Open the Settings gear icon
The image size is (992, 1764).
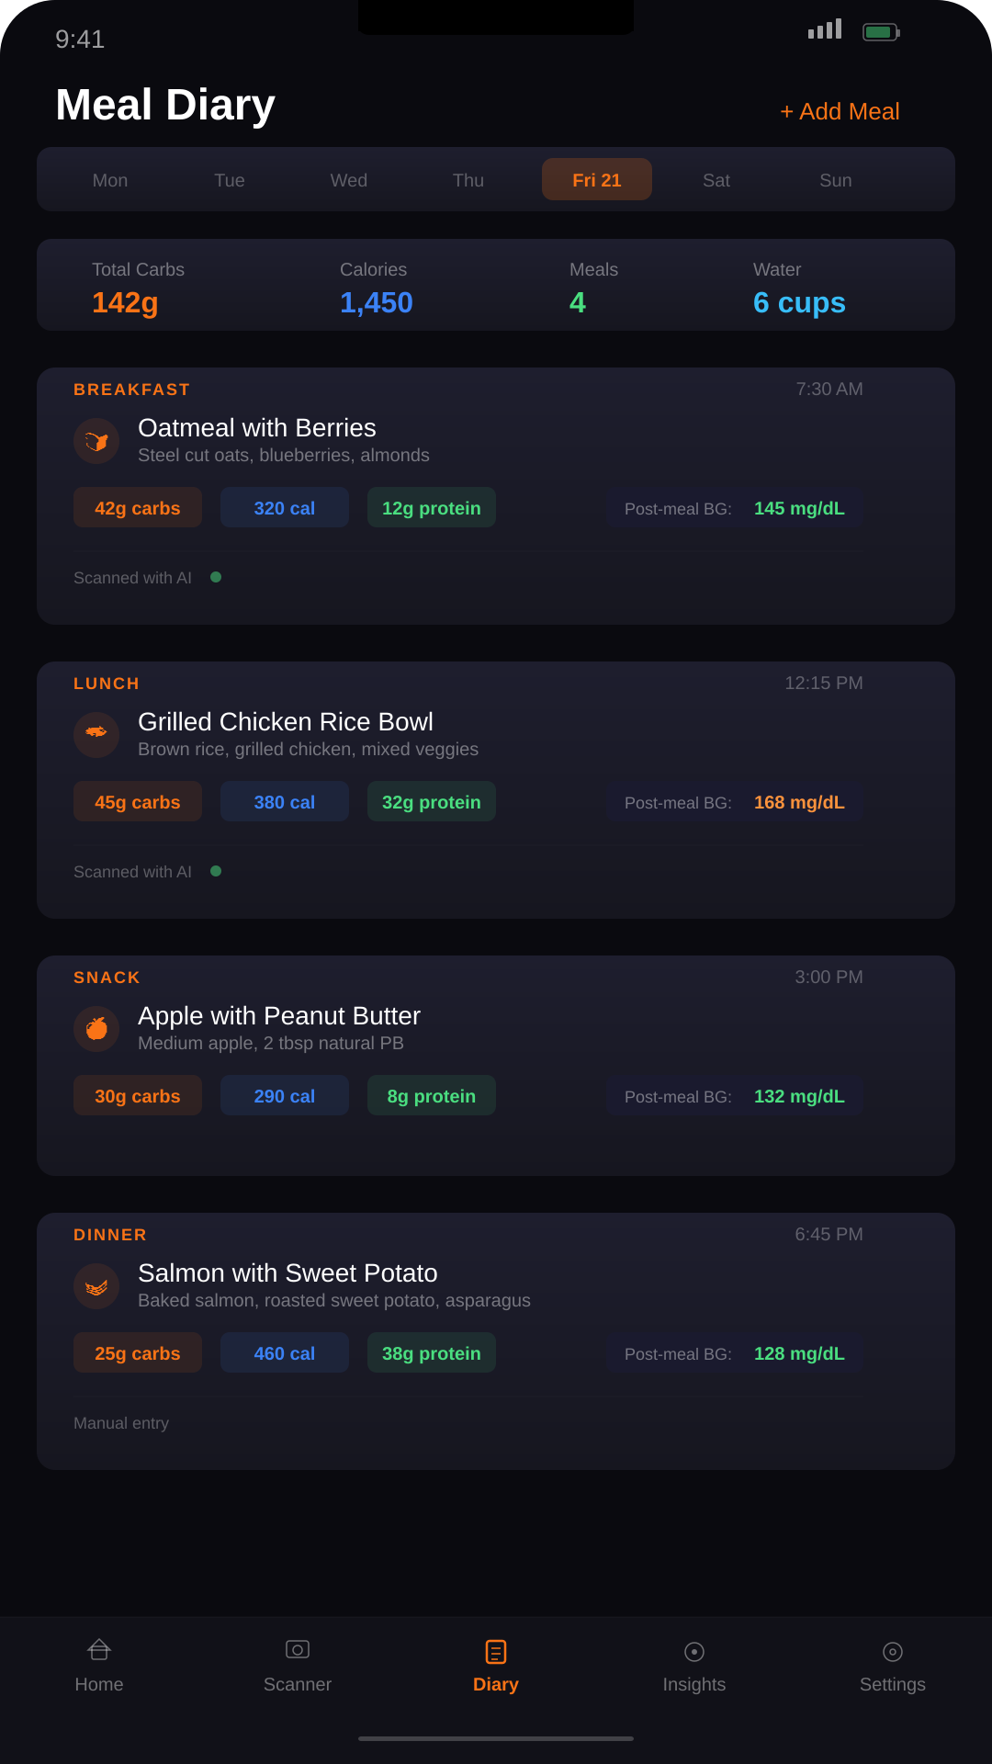pos(893,1652)
